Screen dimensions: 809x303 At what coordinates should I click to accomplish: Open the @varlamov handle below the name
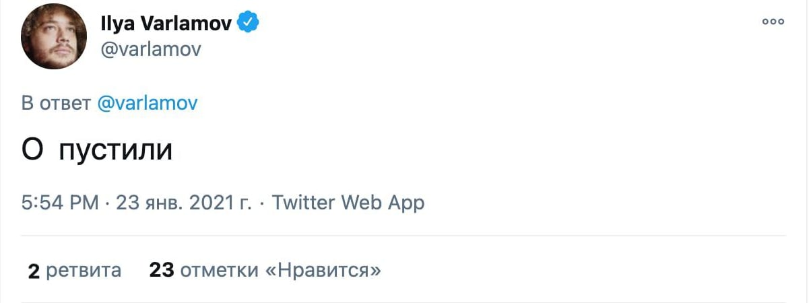click(x=150, y=49)
